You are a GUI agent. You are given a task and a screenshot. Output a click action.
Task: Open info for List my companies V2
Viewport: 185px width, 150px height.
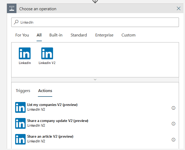(x=173, y=108)
